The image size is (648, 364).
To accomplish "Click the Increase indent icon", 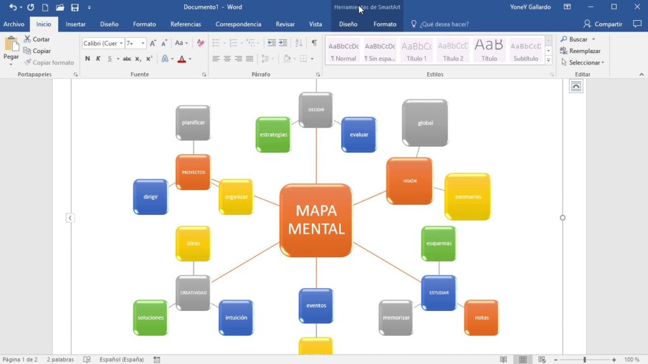I will click(283, 43).
